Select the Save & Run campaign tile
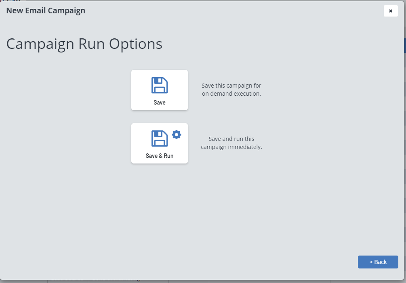 [160, 143]
